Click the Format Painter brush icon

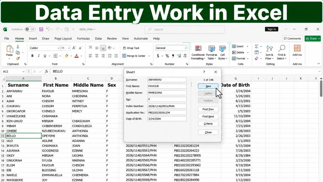pyautogui.click(x=18, y=58)
